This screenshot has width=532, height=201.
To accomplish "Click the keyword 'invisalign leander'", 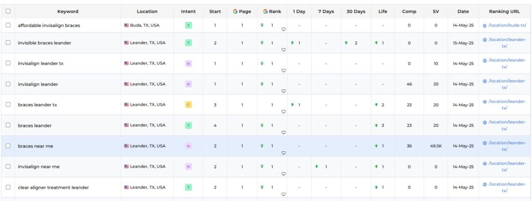I will point(38,84).
